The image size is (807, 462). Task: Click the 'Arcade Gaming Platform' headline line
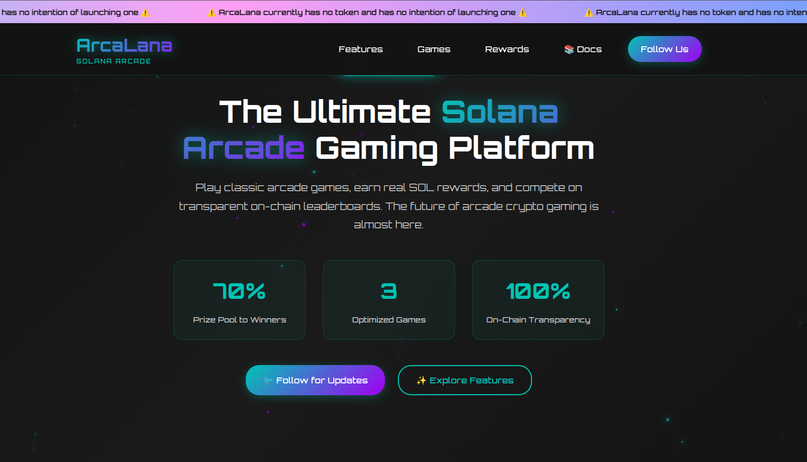(x=389, y=149)
